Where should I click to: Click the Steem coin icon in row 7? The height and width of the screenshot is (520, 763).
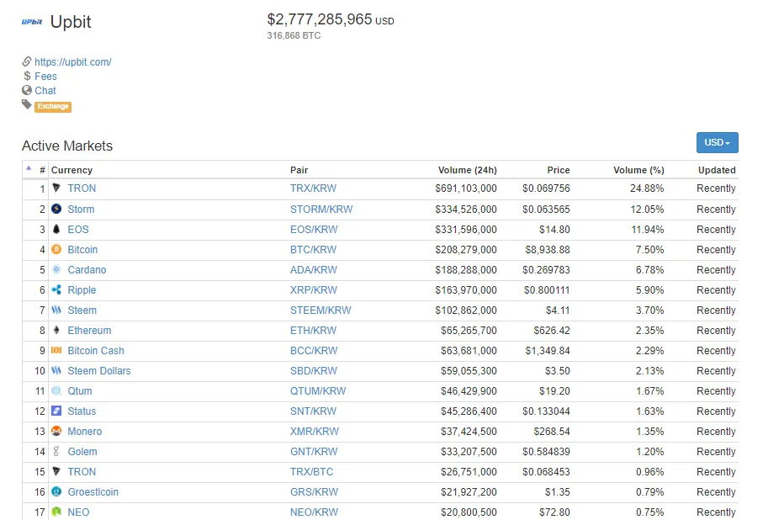pos(56,310)
